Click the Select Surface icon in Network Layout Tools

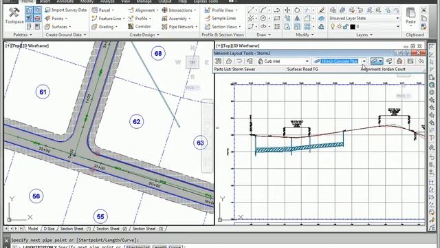pos(229,61)
